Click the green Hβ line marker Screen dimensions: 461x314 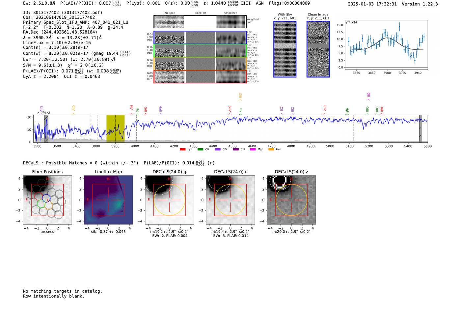[347, 111]
